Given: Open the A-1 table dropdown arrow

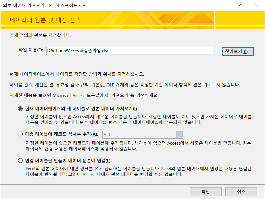Looking at the screenshot, I should [x=179, y=135].
